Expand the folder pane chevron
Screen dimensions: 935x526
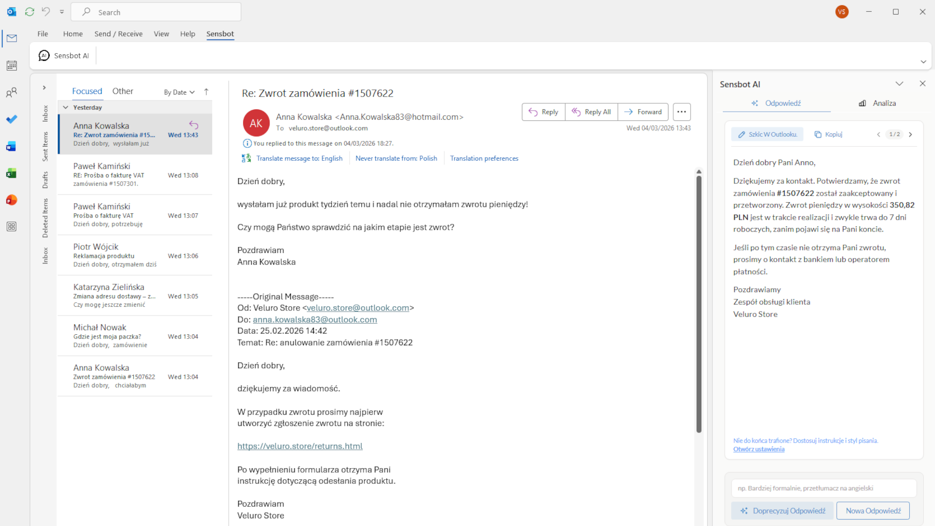[44, 88]
